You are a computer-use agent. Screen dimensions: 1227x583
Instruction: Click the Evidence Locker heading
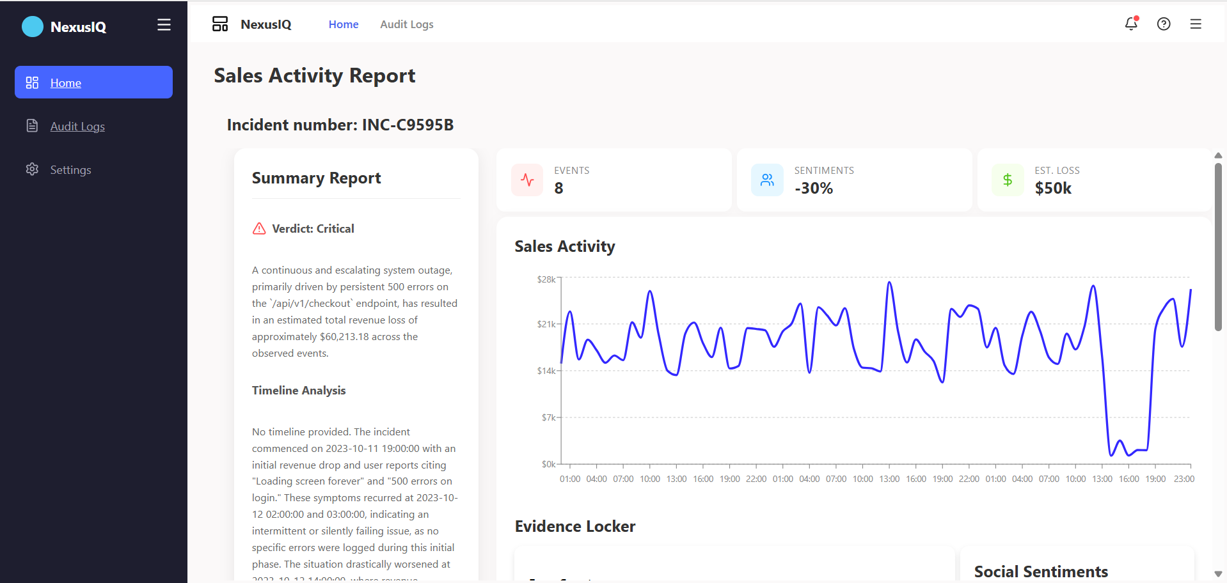coord(575,526)
